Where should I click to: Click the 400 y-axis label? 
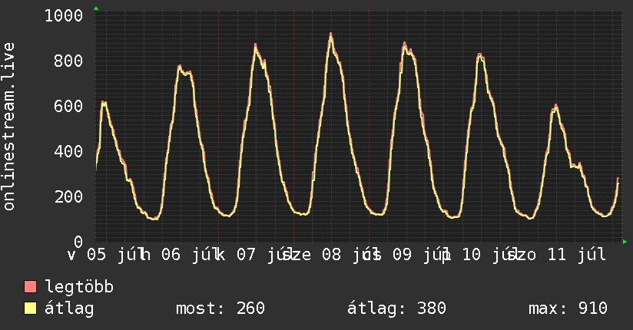(68, 151)
